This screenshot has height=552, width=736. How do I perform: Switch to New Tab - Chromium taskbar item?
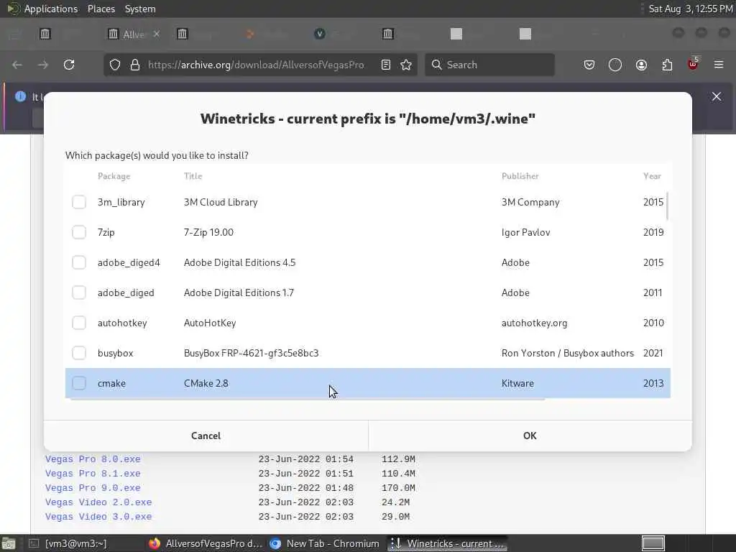(325, 543)
